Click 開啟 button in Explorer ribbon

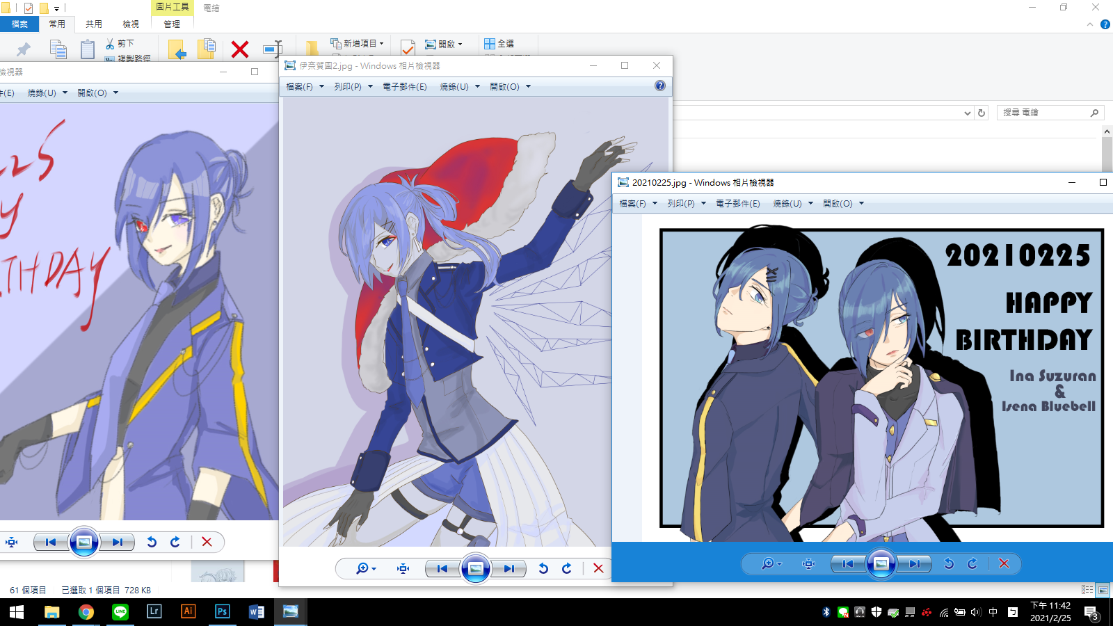(x=443, y=44)
